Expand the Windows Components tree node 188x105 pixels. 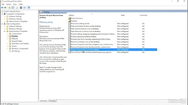click(7, 49)
